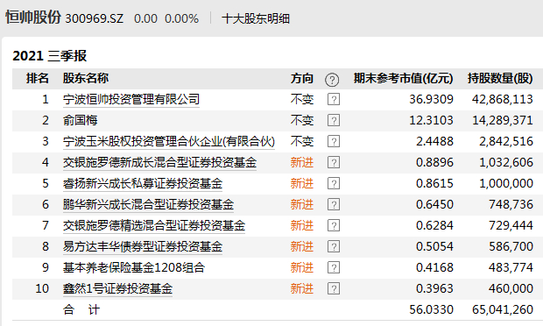This screenshot has width=543, height=326.
Task: Open 鹏华新兴成长混合型证券投资基金 link
Action: point(148,204)
